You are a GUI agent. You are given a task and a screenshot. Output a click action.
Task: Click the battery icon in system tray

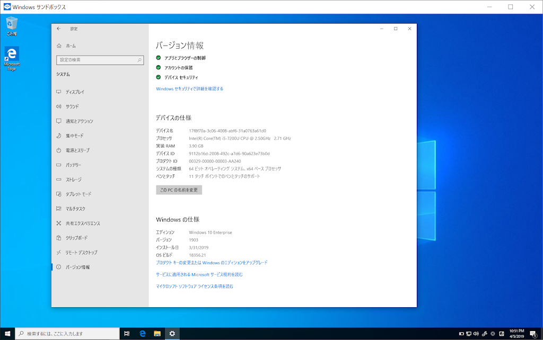pos(461,334)
